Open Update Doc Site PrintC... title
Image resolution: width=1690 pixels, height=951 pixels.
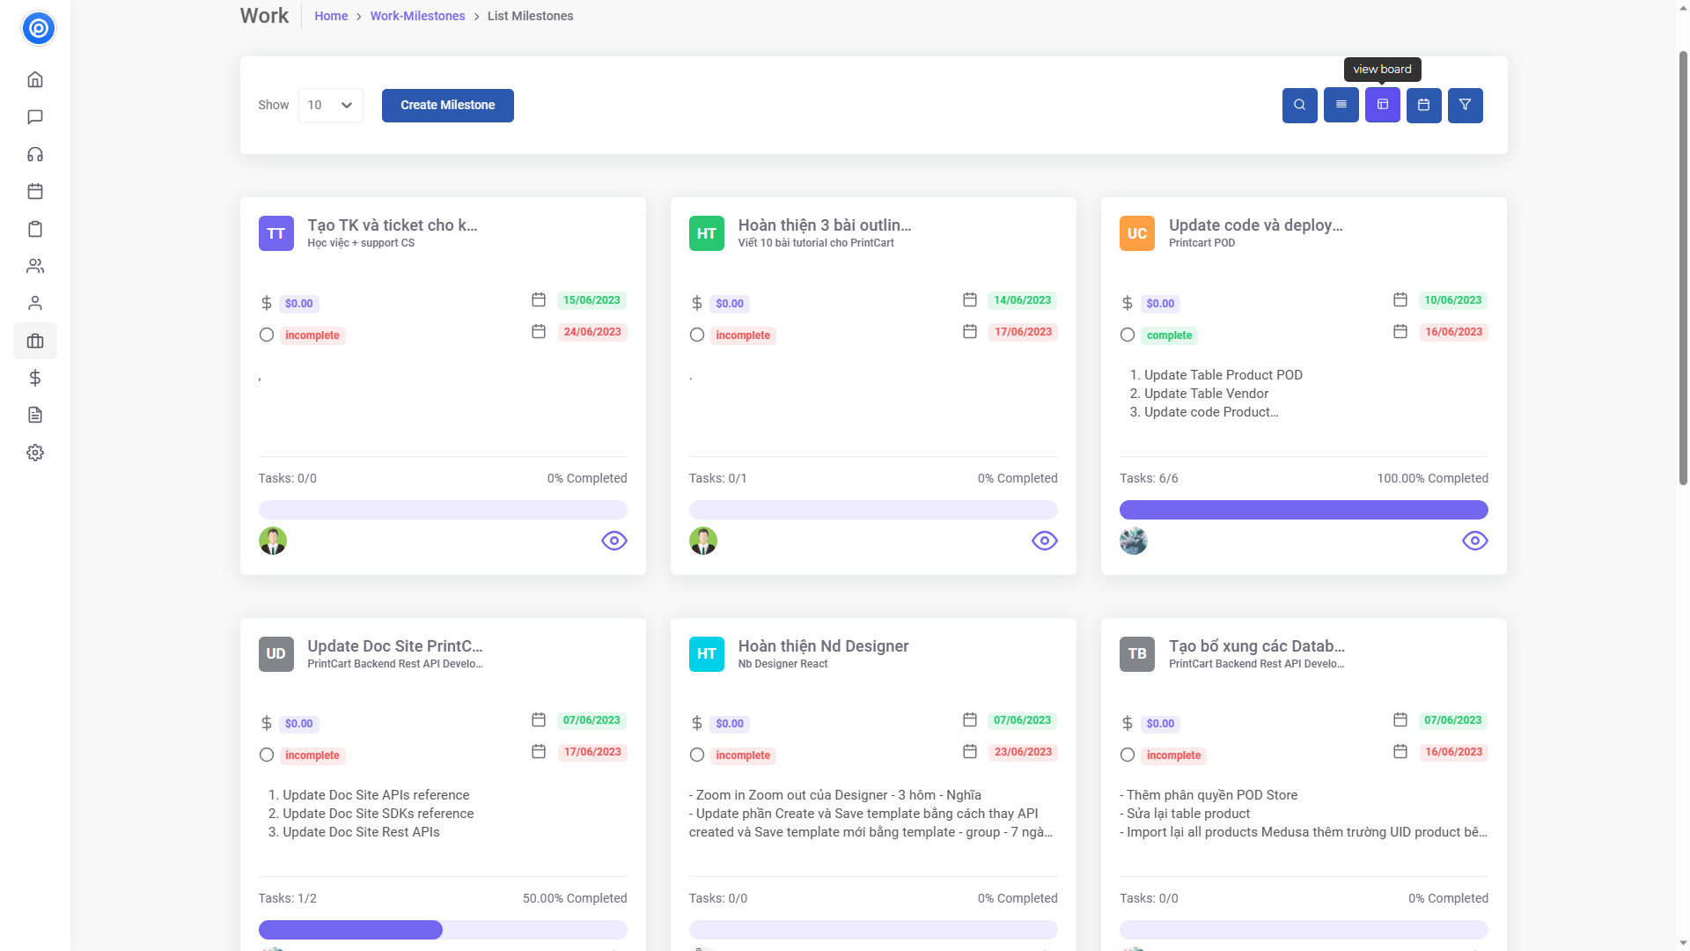pyautogui.click(x=395, y=645)
